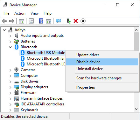Click the Batteries category icon
The image size is (140, 120).
coord(17,41)
